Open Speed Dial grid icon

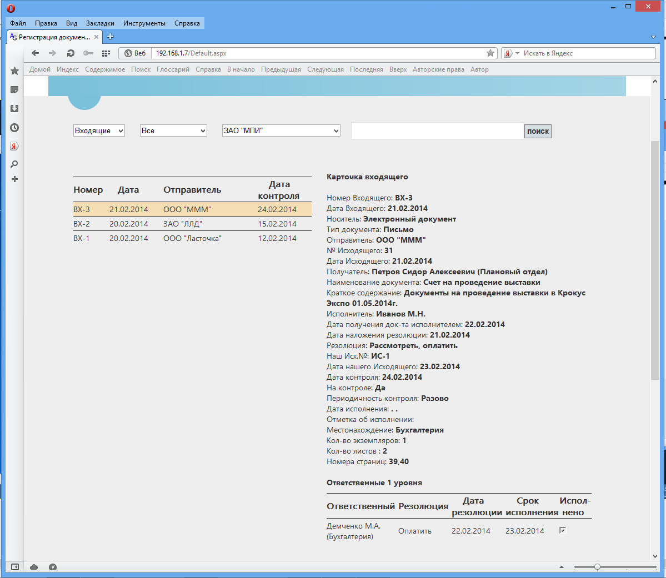pyautogui.click(x=106, y=53)
